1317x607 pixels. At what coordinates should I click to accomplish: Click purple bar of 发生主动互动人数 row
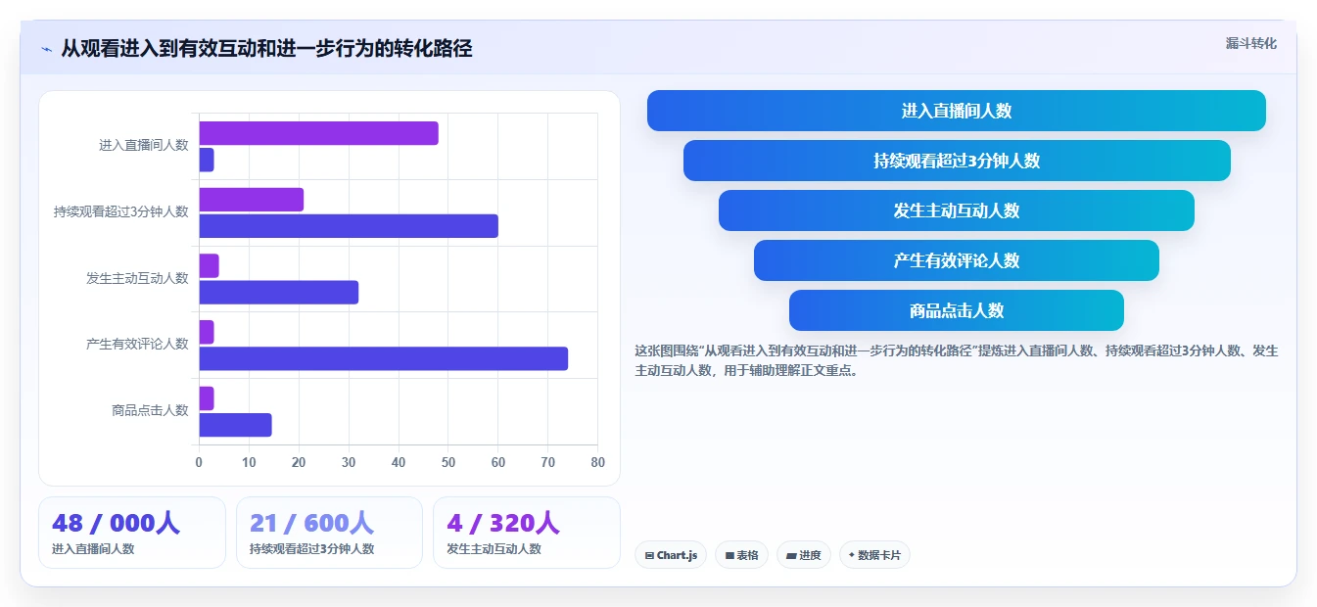pyautogui.click(x=210, y=265)
